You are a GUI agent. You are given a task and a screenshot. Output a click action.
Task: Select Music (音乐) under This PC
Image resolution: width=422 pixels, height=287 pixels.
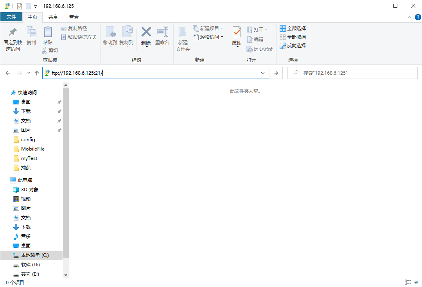22,237
